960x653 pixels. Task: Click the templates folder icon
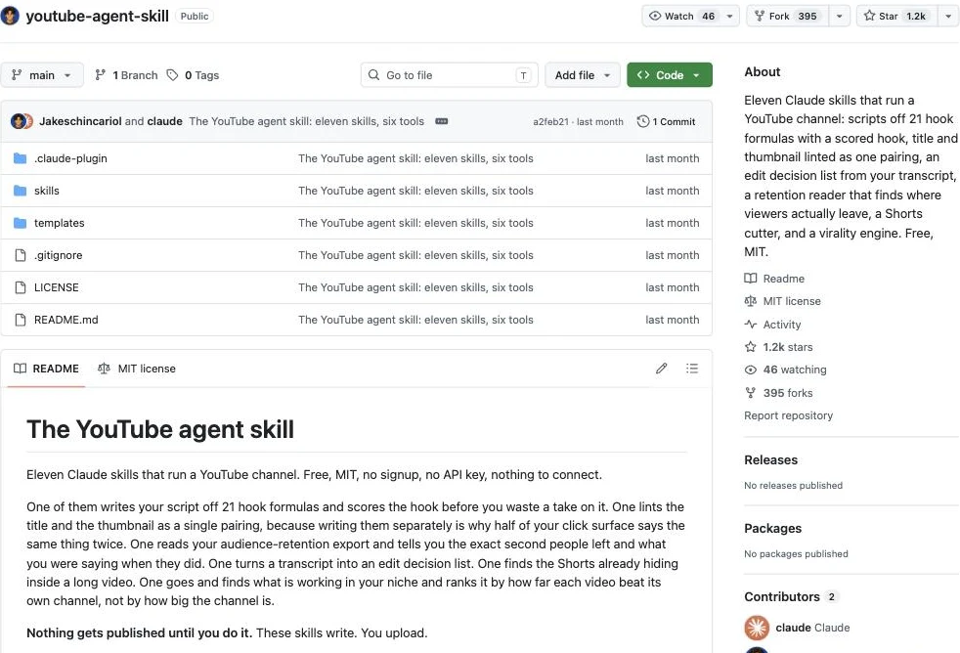click(x=21, y=224)
